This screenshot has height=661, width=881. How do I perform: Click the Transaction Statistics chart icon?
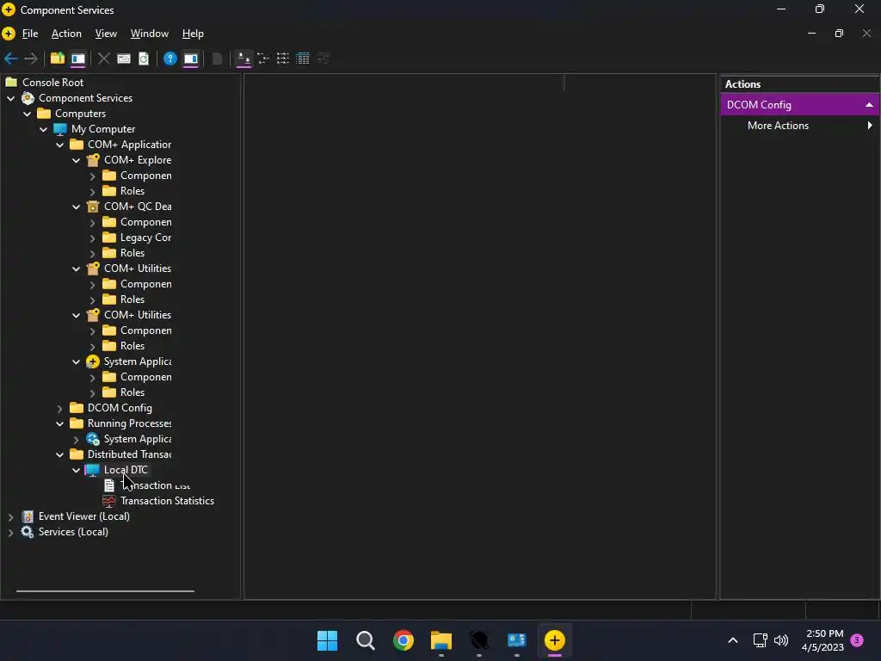(x=109, y=501)
